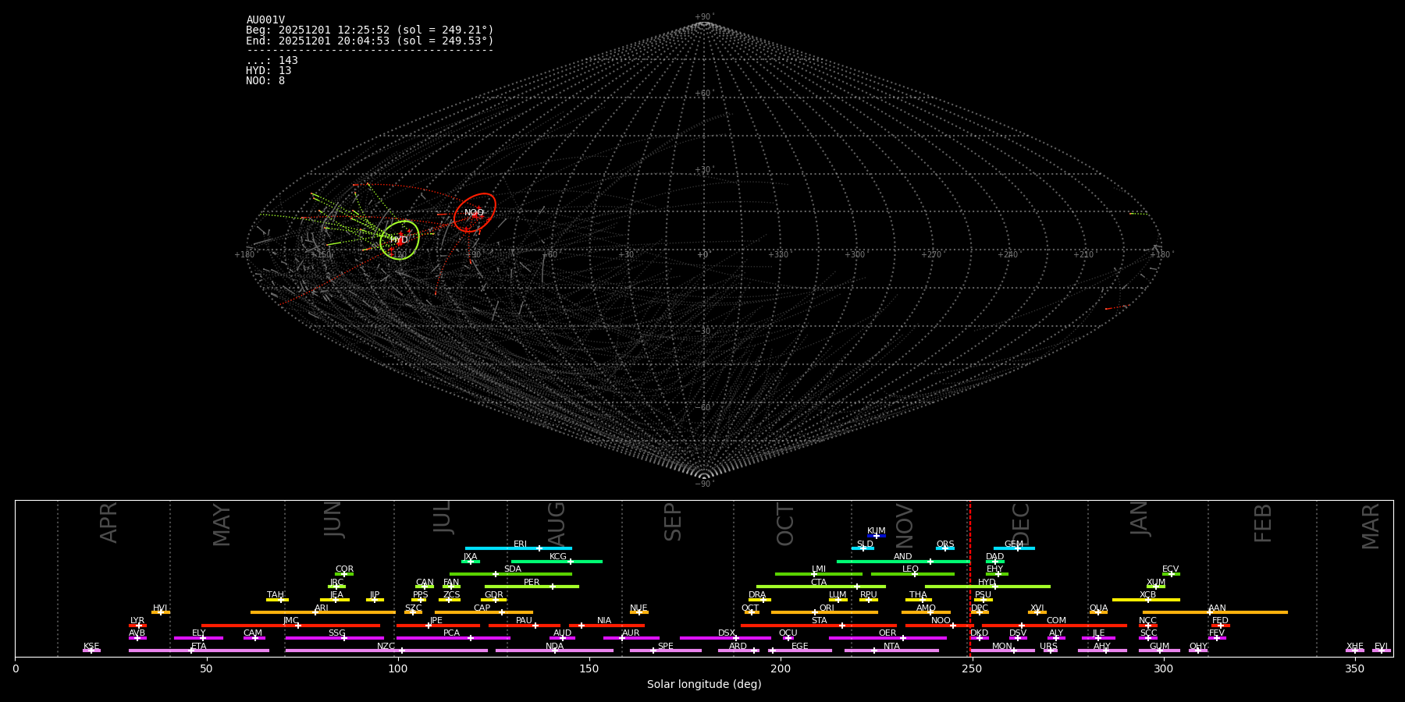Click the red JMC shower activity bar

[x=291, y=626]
